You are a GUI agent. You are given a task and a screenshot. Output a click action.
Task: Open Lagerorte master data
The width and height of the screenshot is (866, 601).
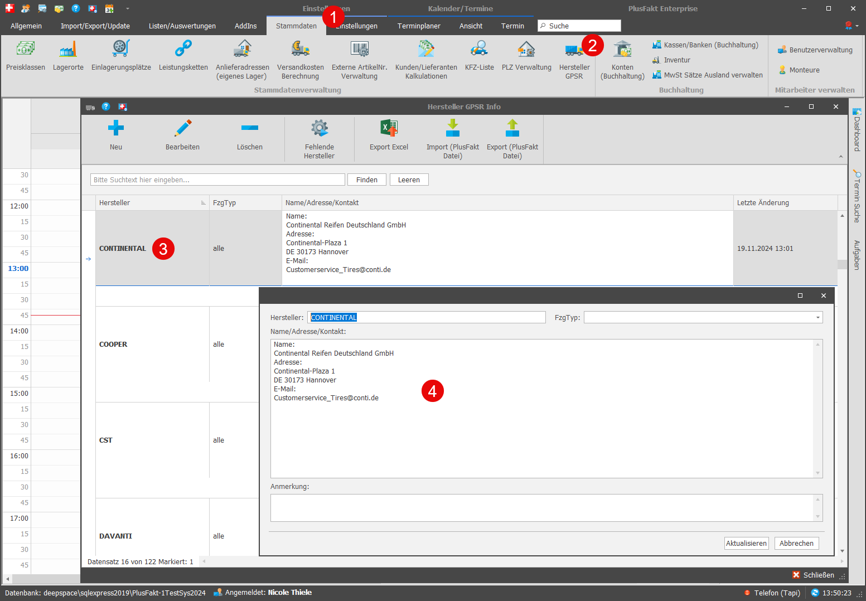point(68,56)
